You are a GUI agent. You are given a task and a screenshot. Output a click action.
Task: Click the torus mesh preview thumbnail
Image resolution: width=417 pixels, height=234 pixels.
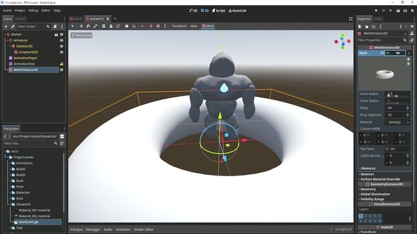(x=384, y=74)
